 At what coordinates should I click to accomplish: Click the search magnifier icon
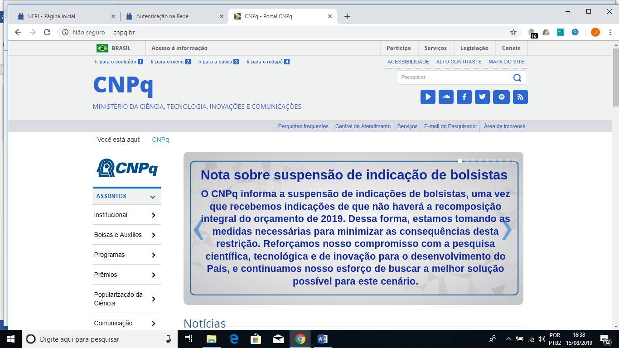click(x=517, y=77)
